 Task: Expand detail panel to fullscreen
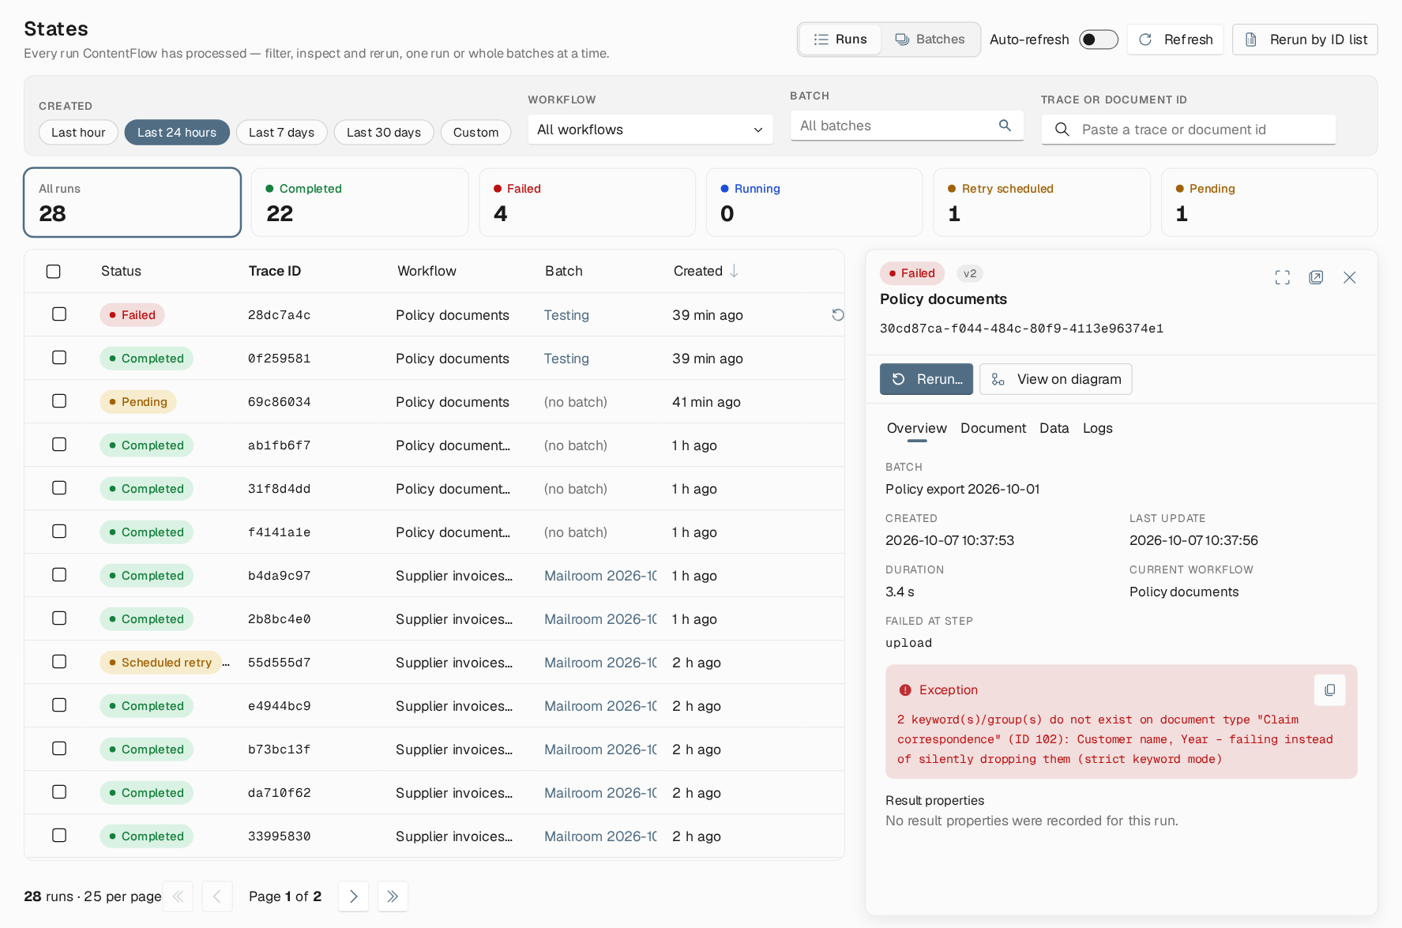tap(1283, 277)
